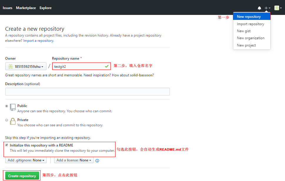The width and height of the screenshot is (285, 181).
Task: Click into the Description input field
Action: [88, 92]
